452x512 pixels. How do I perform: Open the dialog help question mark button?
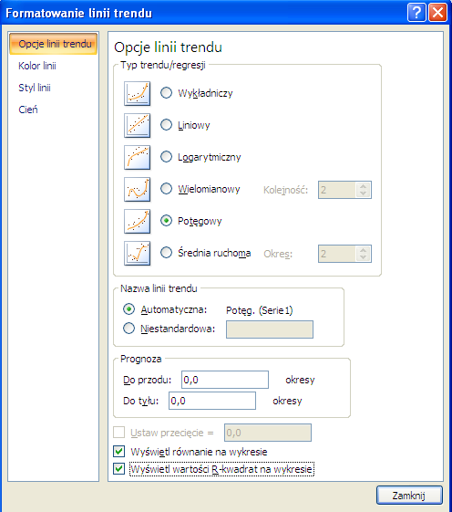click(416, 13)
